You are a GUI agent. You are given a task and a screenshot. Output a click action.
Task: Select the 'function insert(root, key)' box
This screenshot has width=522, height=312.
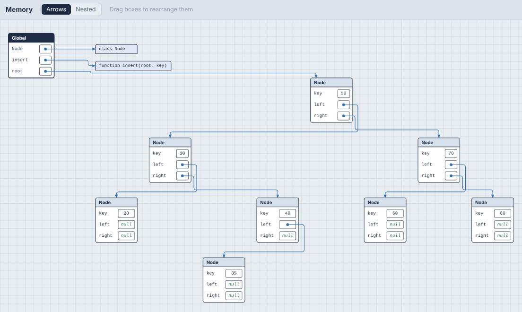click(133, 66)
